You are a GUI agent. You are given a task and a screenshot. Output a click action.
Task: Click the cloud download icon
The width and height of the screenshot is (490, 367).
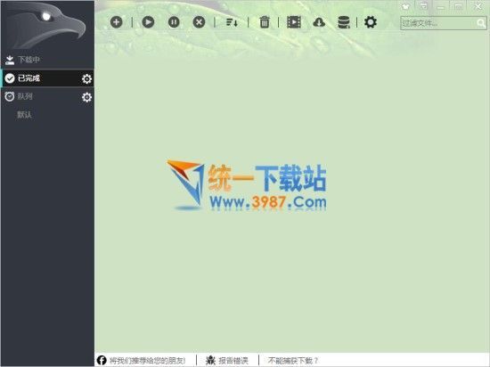click(319, 22)
